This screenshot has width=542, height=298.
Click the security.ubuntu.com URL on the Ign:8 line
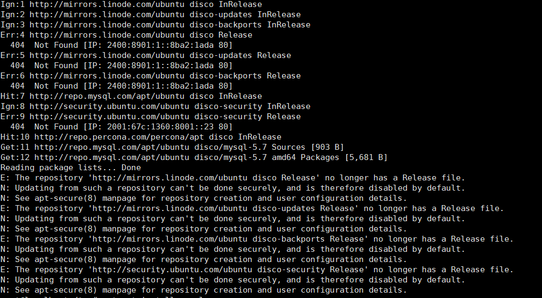[x=109, y=106]
